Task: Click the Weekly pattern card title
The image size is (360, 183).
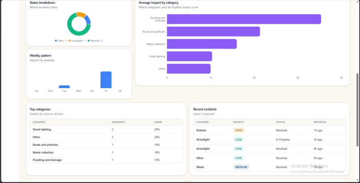Action: click(40, 56)
